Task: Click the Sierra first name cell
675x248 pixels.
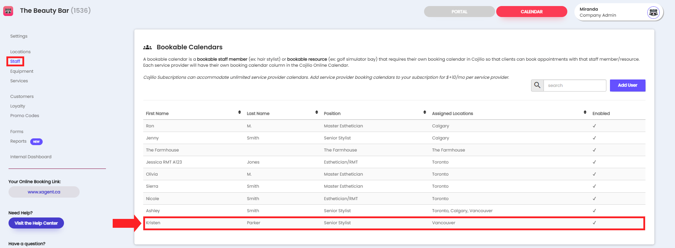Action: pyautogui.click(x=152, y=186)
